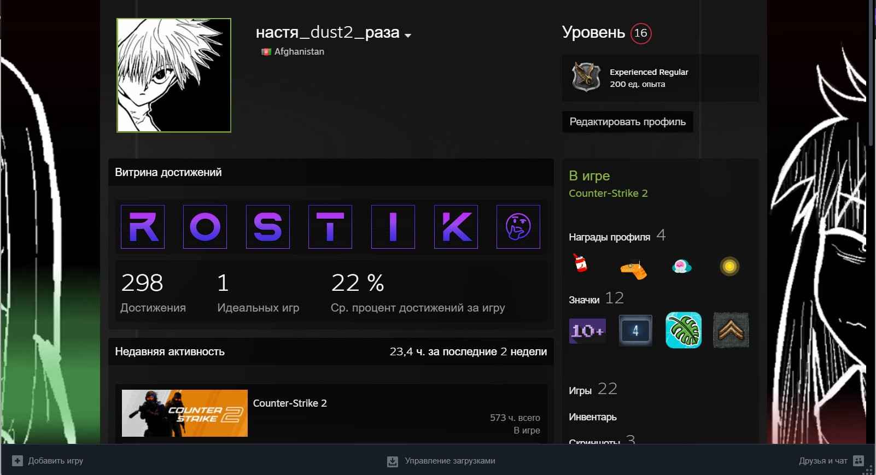Click 23,4 ч. за последние 2 недели
Viewport: 876px width, 475px height.
[468, 351]
